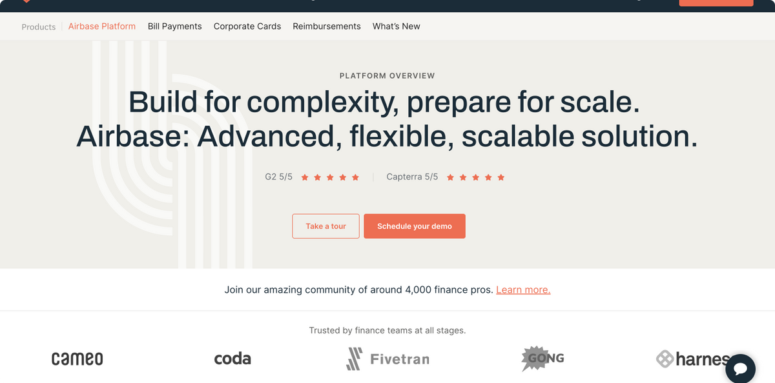Open the Airbase Platform tab
Image resolution: width=775 pixels, height=383 pixels.
point(102,26)
